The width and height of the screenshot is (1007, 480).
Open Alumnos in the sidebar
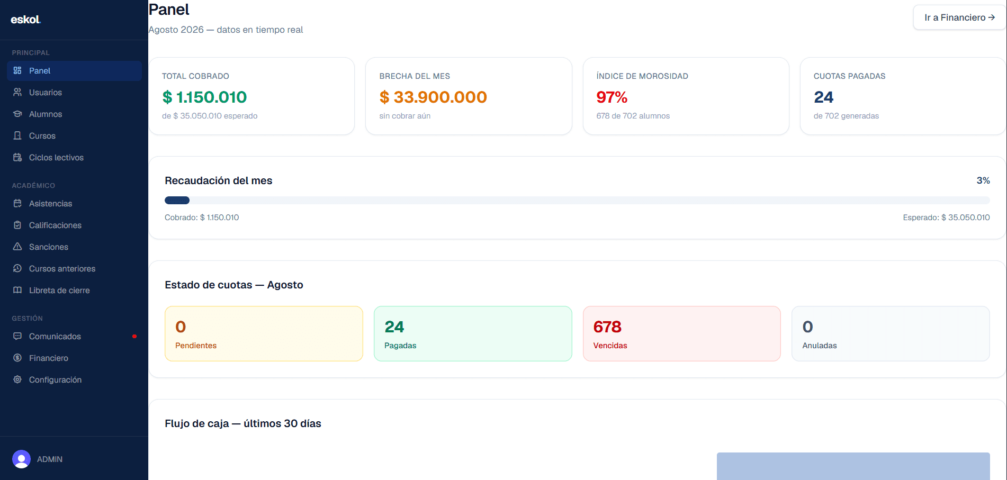pos(74,114)
